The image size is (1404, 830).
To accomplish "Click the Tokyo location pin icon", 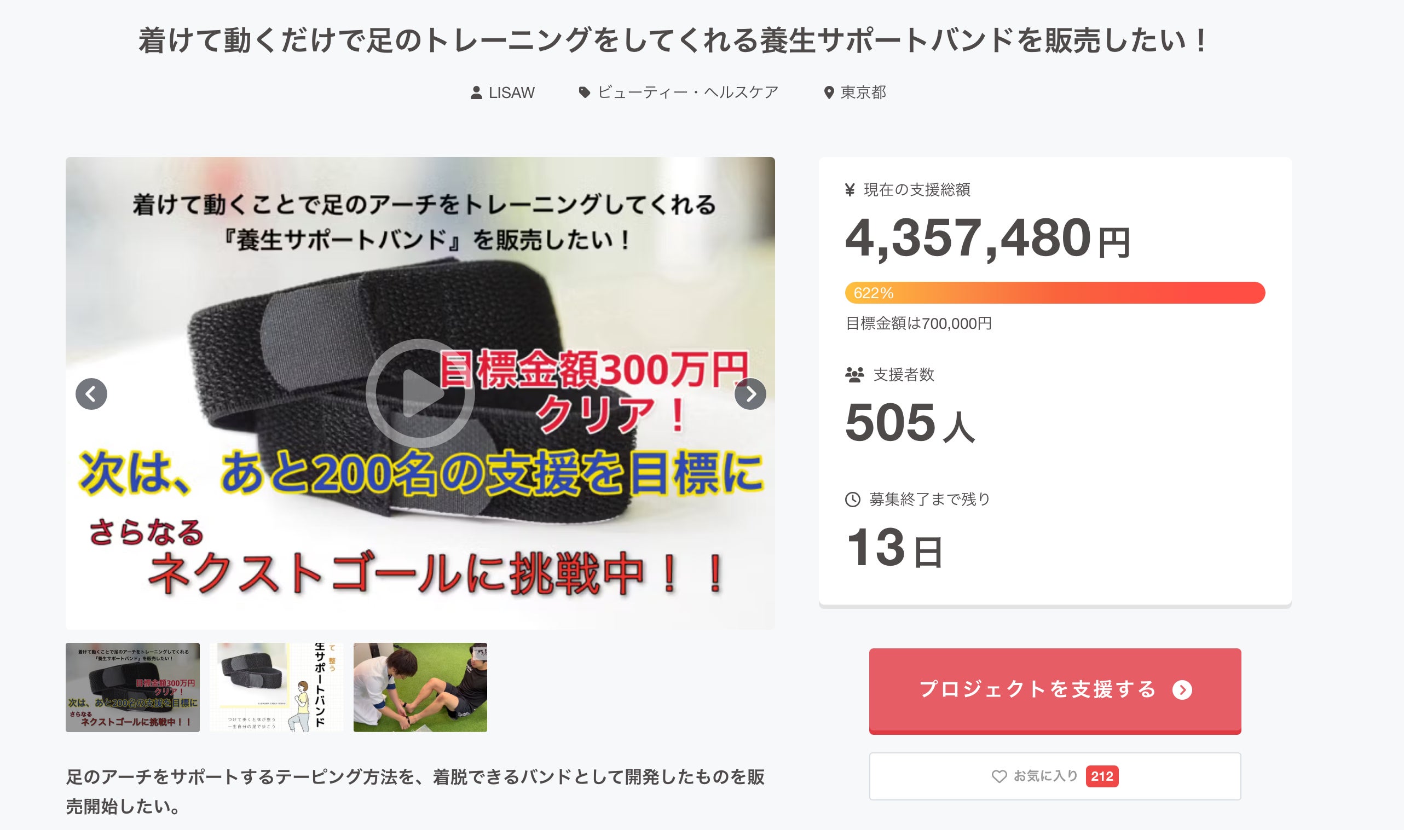I will [828, 93].
